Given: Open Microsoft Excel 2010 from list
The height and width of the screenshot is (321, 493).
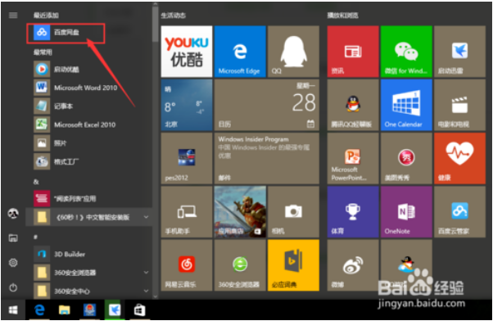Looking at the screenshot, I should [x=89, y=124].
